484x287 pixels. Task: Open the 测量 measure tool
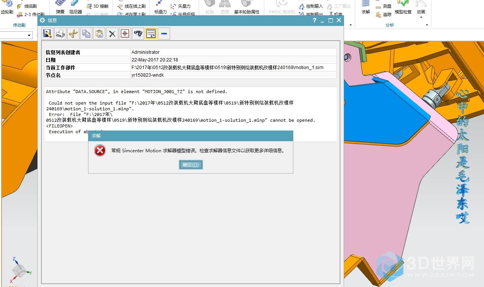(x=384, y=6)
